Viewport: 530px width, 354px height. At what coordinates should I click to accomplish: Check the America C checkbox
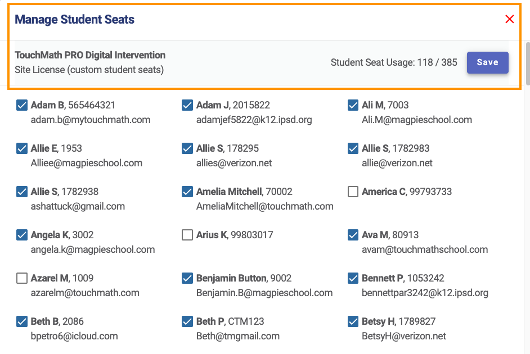(353, 192)
